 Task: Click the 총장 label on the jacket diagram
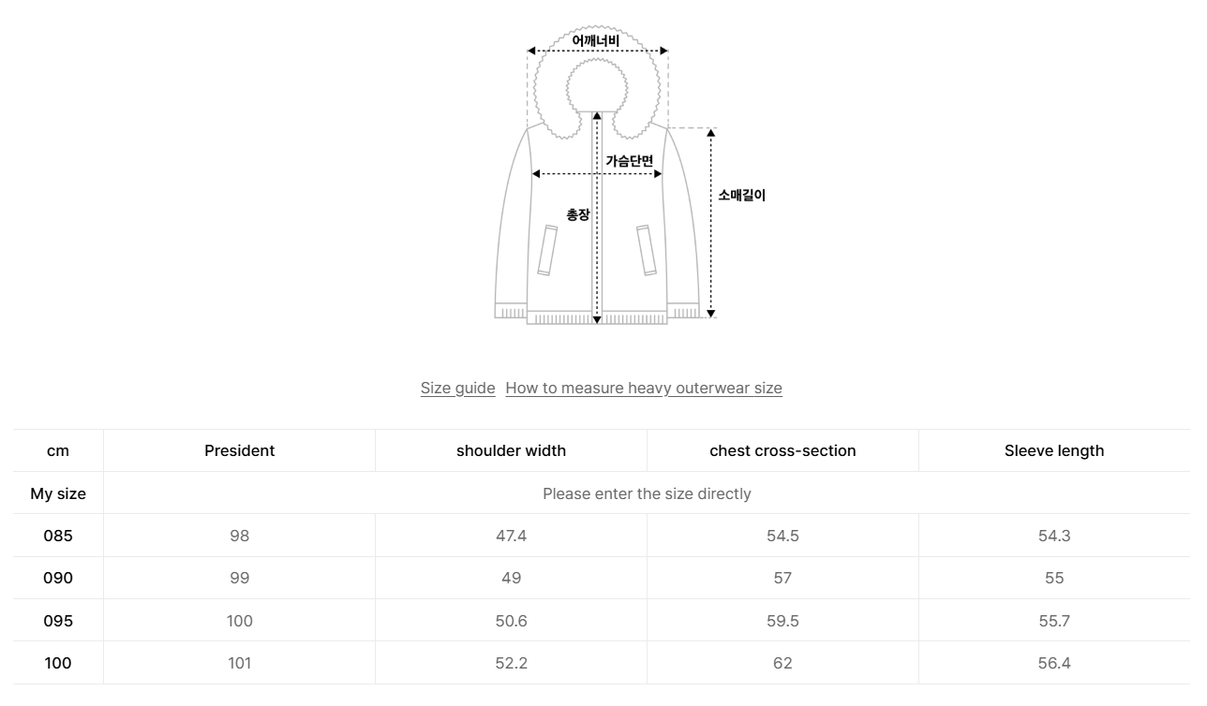(575, 213)
